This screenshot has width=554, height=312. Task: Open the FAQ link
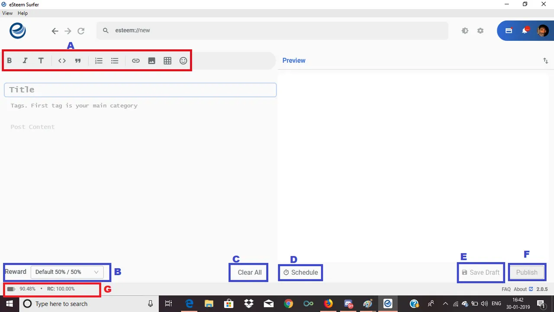506,289
